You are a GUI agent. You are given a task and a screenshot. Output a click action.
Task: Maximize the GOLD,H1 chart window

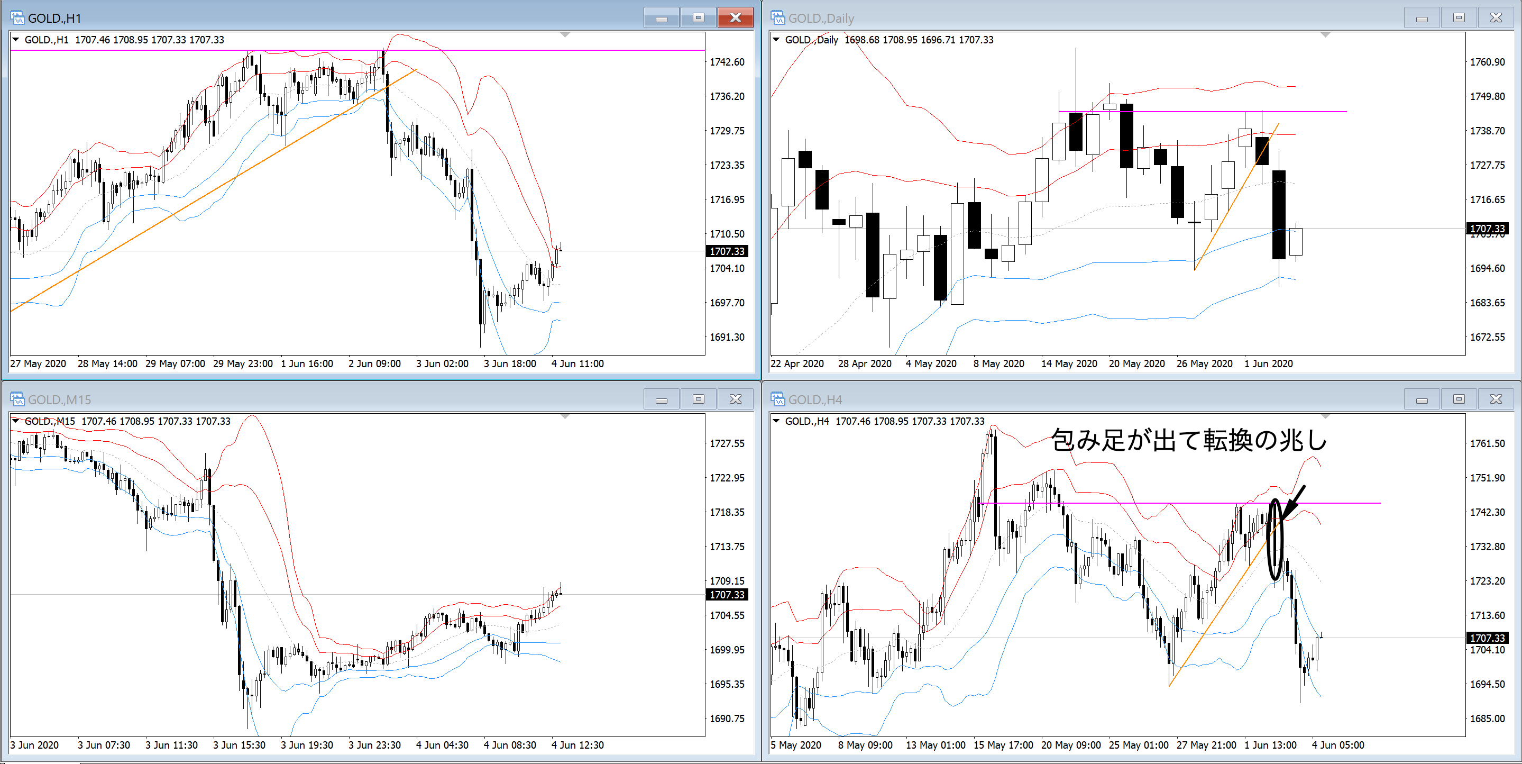698,18
